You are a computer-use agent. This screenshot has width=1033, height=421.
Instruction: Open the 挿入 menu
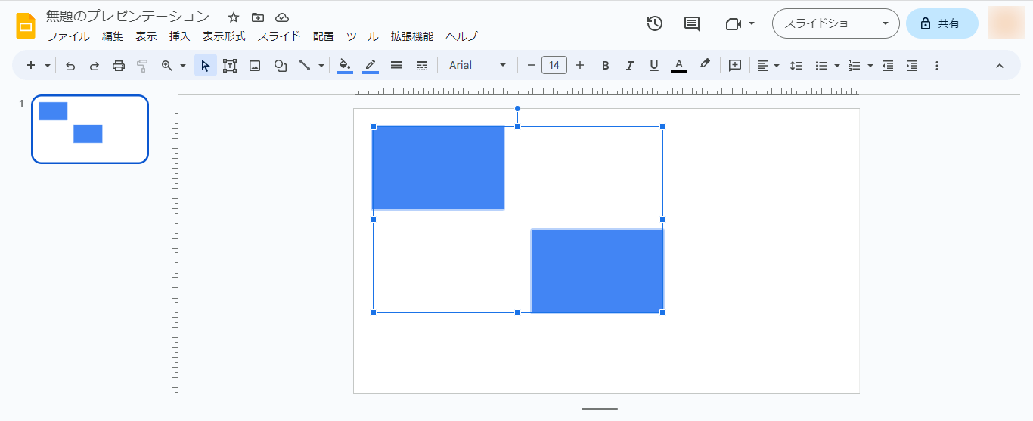point(180,36)
